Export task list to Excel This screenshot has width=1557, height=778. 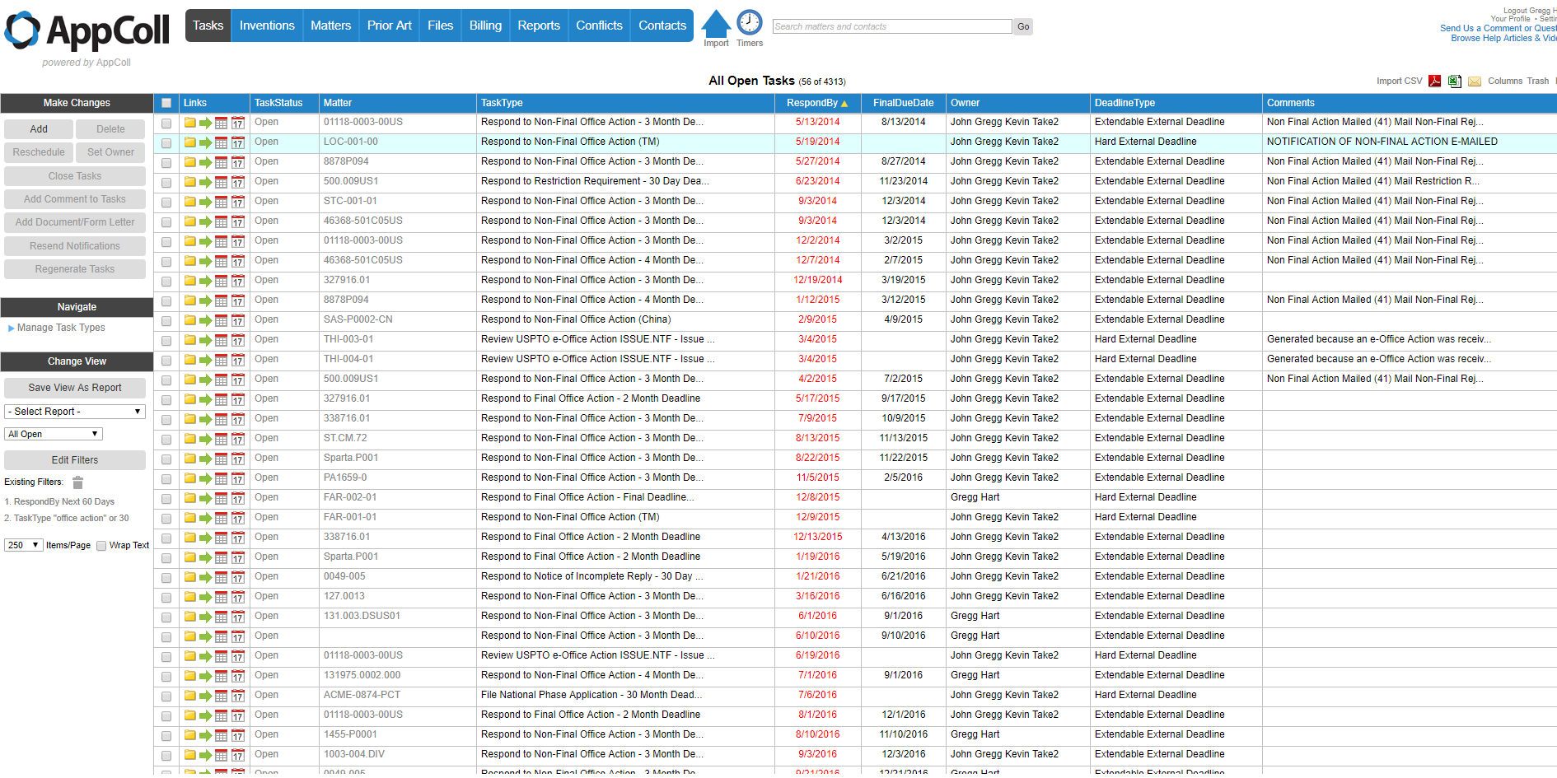click(1454, 81)
